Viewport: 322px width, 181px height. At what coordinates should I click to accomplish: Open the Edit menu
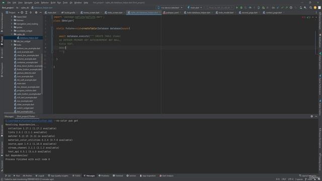14,3
